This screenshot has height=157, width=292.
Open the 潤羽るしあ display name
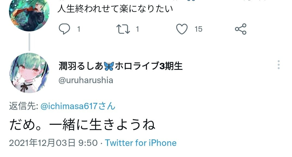[x=81, y=66]
